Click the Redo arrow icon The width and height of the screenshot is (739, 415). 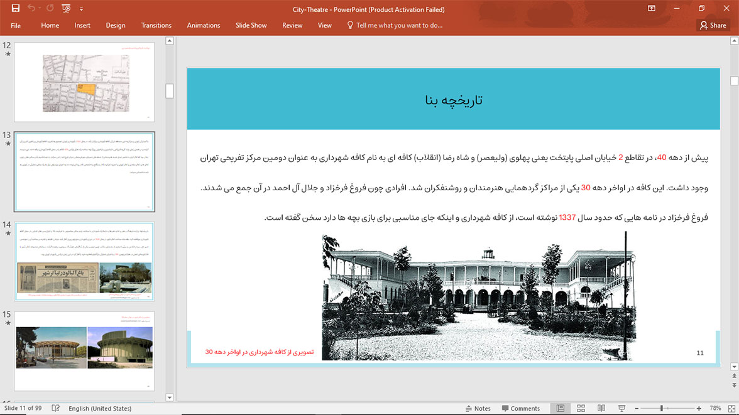[50, 9]
